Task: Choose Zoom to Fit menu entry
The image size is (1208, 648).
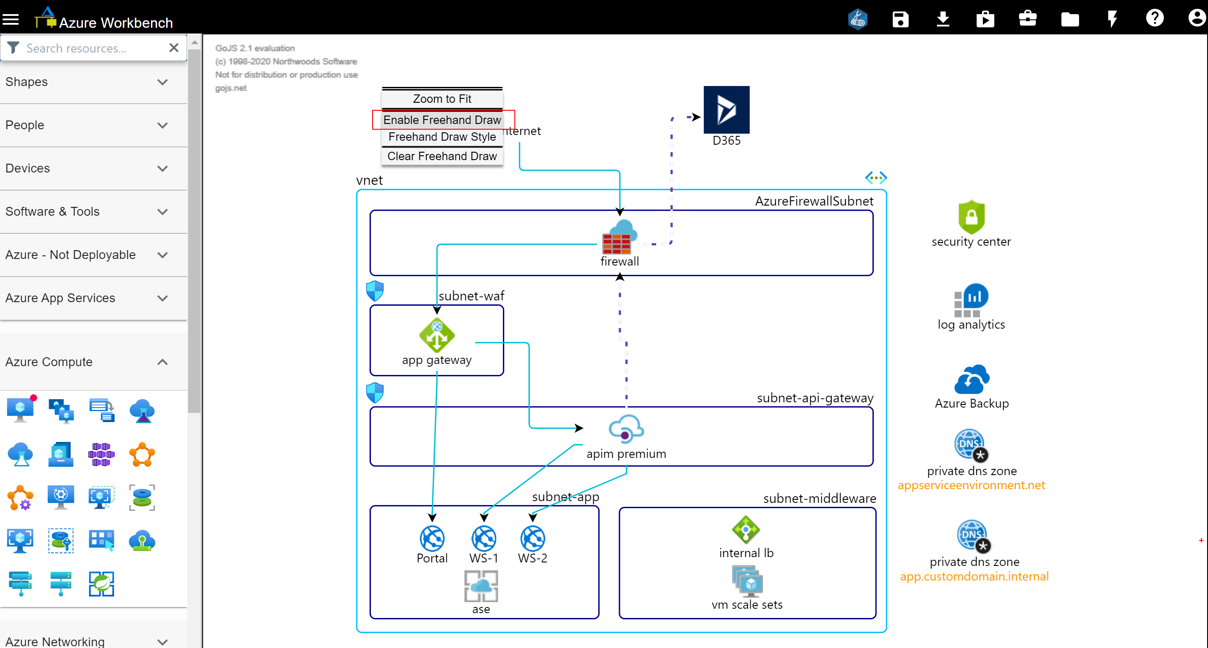Action: (x=442, y=99)
